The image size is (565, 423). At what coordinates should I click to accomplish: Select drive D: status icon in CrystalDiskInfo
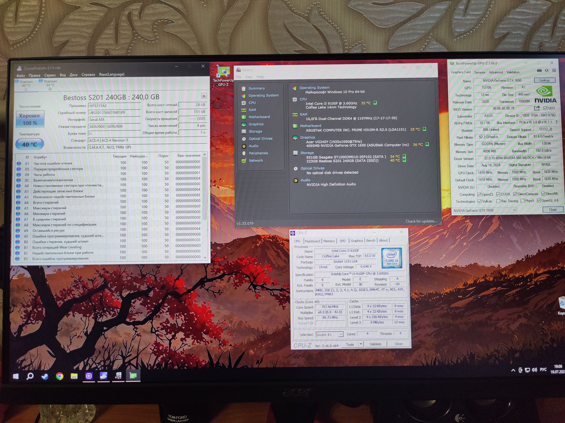[x=41, y=81]
